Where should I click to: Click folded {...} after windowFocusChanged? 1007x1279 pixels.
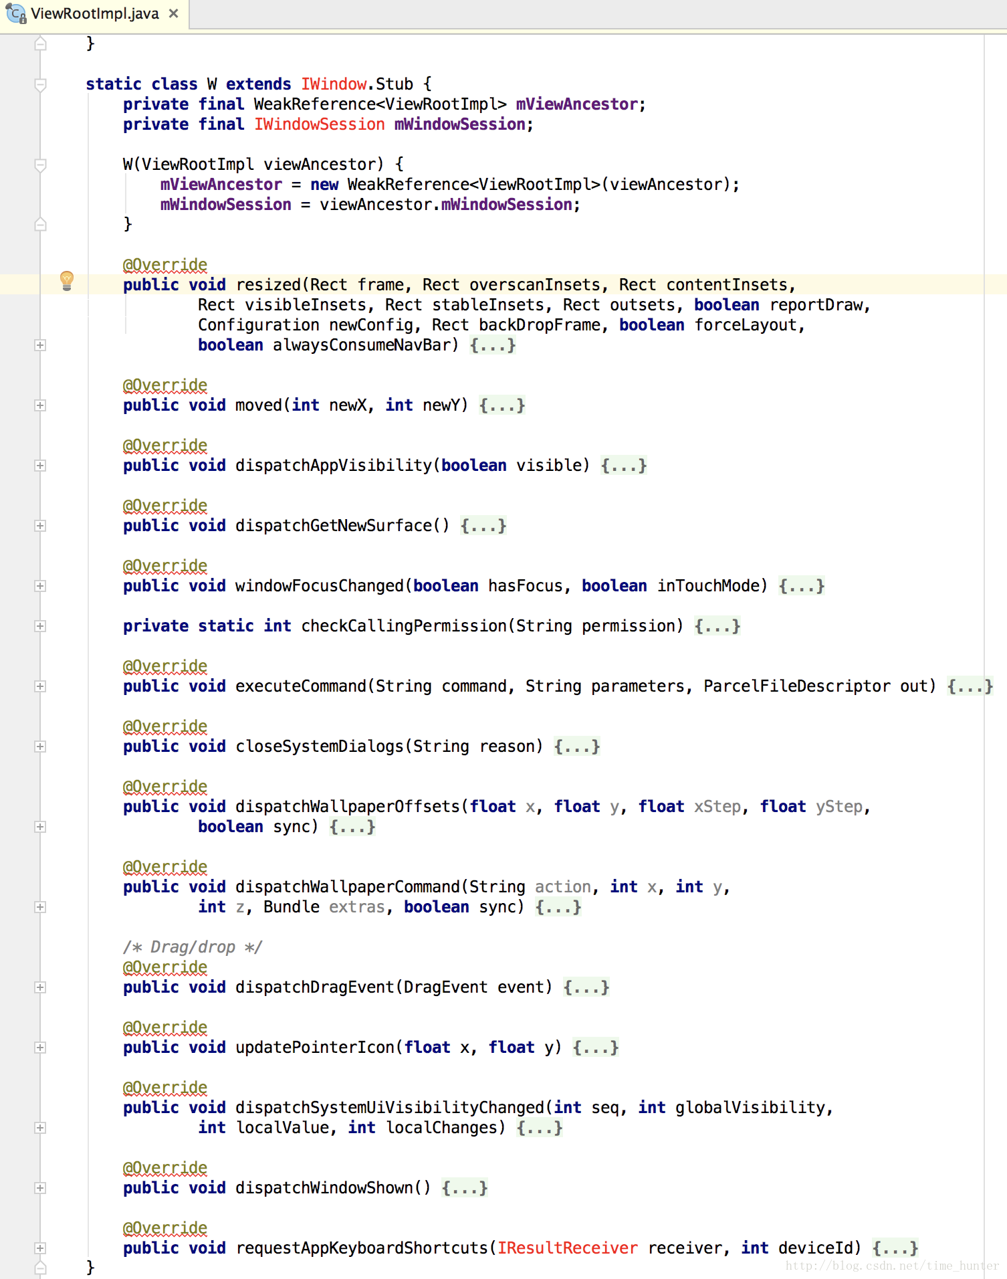[x=802, y=586]
